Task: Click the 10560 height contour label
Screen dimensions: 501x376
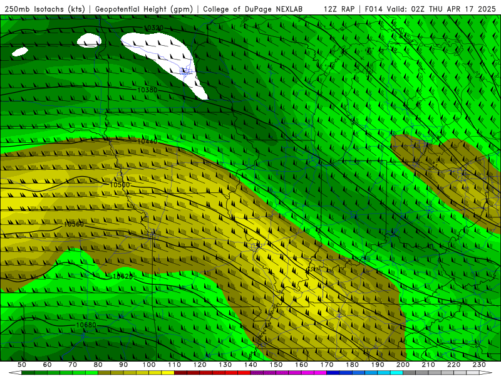Action: coord(74,224)
